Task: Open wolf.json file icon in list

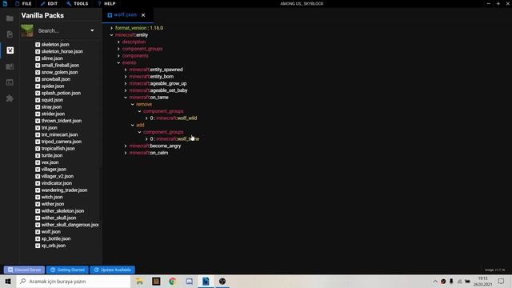Action: coord(38,232)
